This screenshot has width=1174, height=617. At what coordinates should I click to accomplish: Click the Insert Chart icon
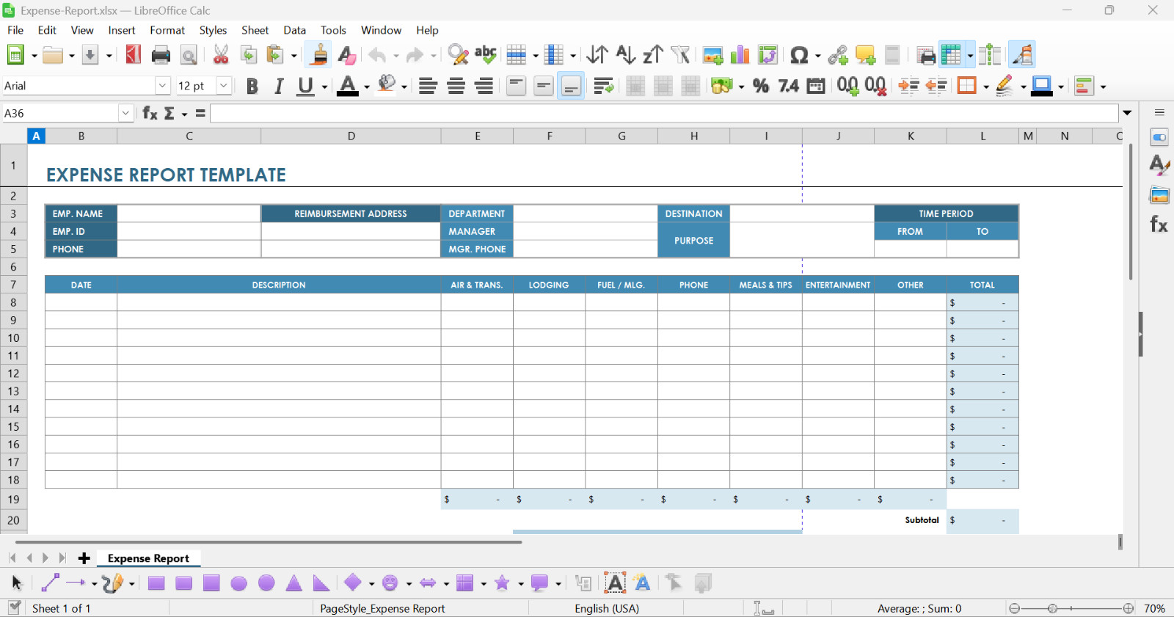click(740, 55)
